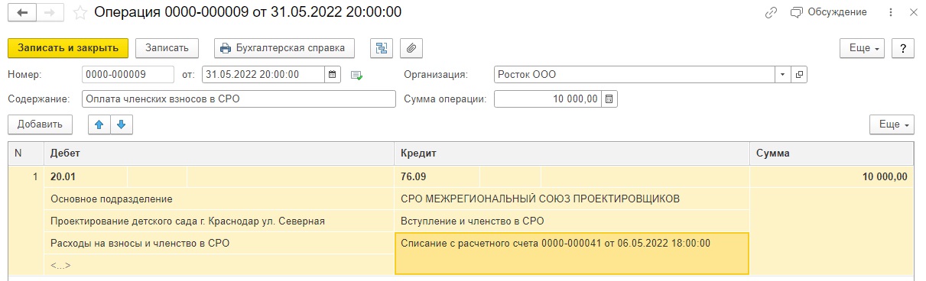
Task: Edit the Содержание text field
Action: point(239,99)
